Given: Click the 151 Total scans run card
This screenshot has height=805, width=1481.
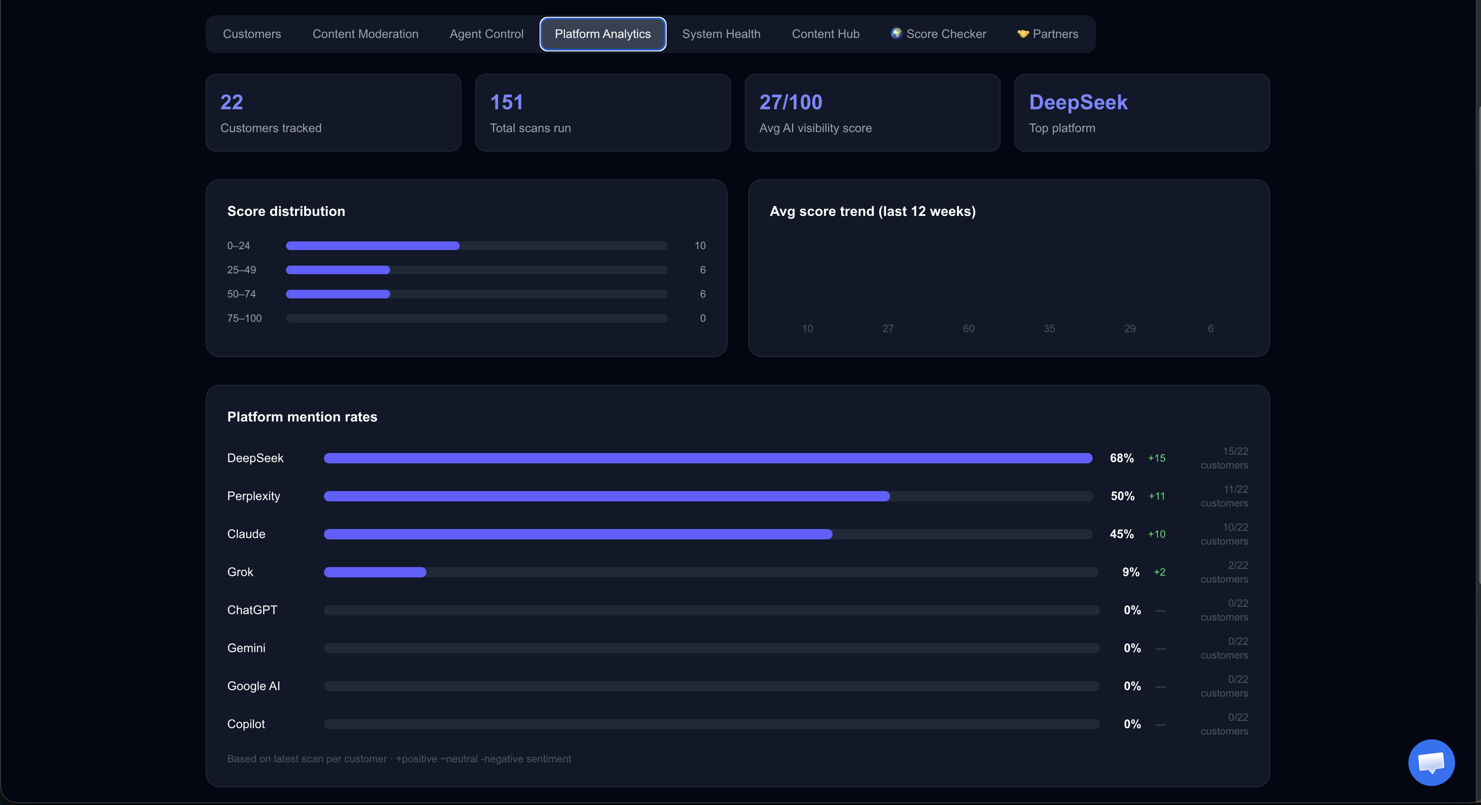Looking at the screenshot, I should point(603,113).
